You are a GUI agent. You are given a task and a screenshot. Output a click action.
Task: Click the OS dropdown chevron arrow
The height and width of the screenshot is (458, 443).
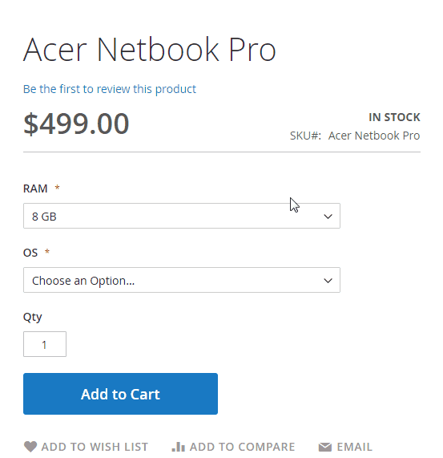[328, 281]
